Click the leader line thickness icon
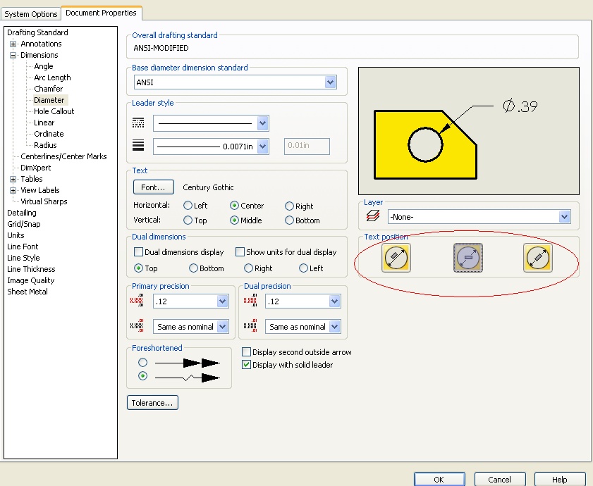 coord(138,145)
